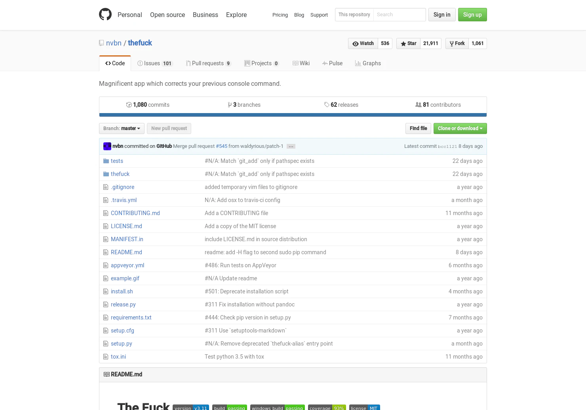Image resolution: width=586 pixels, height=410 pixels.
Task: Open the Pulse tab
Action: point(332,63)
